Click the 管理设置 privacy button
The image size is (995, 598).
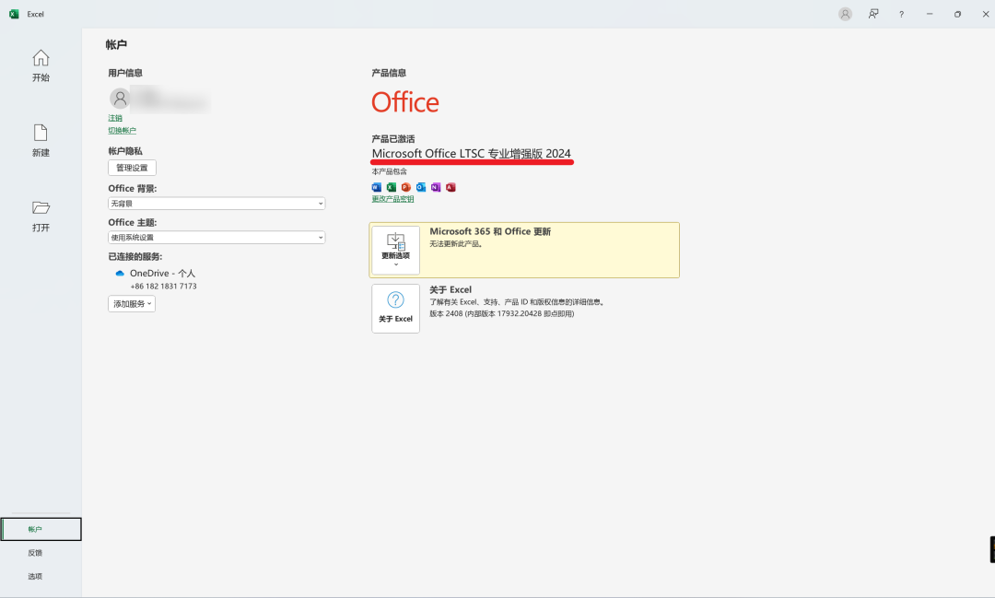(x=132, y=168)
